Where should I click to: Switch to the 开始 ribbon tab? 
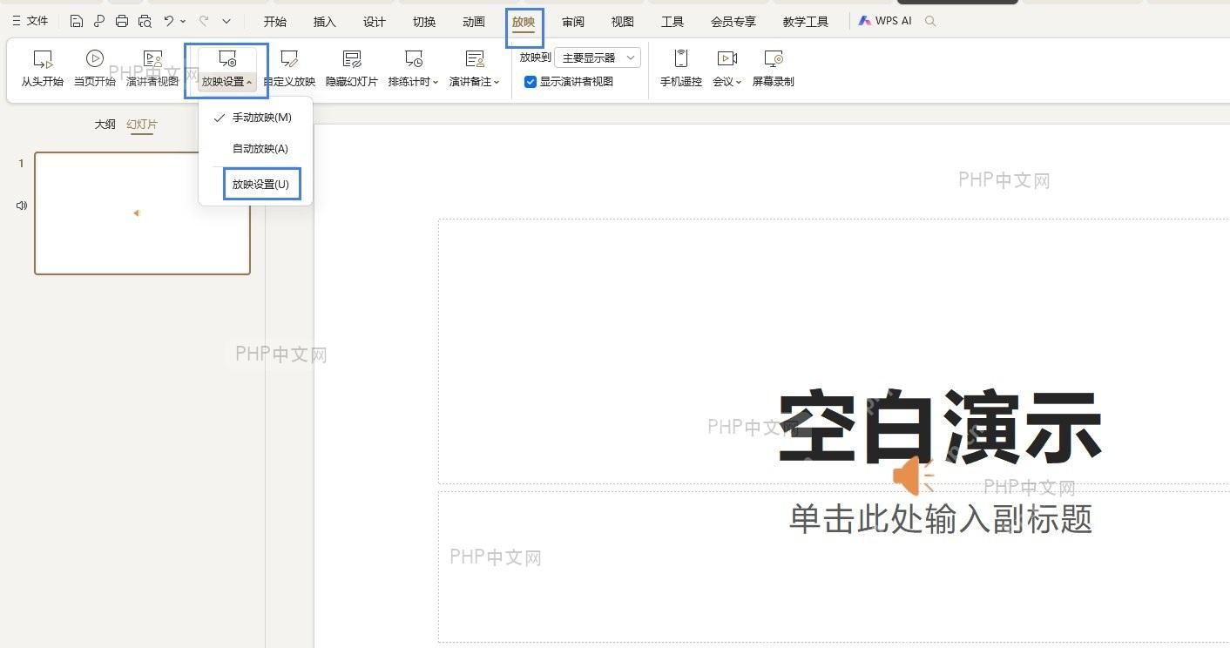[274, 22]
